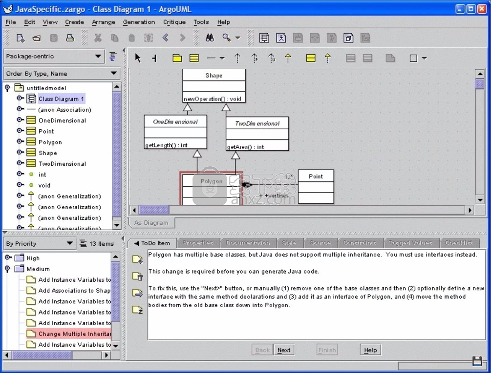Select the arrow pointer tool
This screenshot has width=491, height=373.
[138, 59]
